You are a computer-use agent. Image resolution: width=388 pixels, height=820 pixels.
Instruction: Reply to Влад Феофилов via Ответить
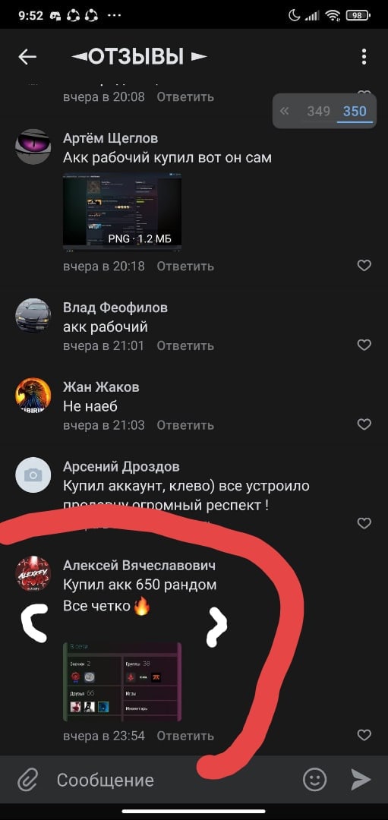185,345
